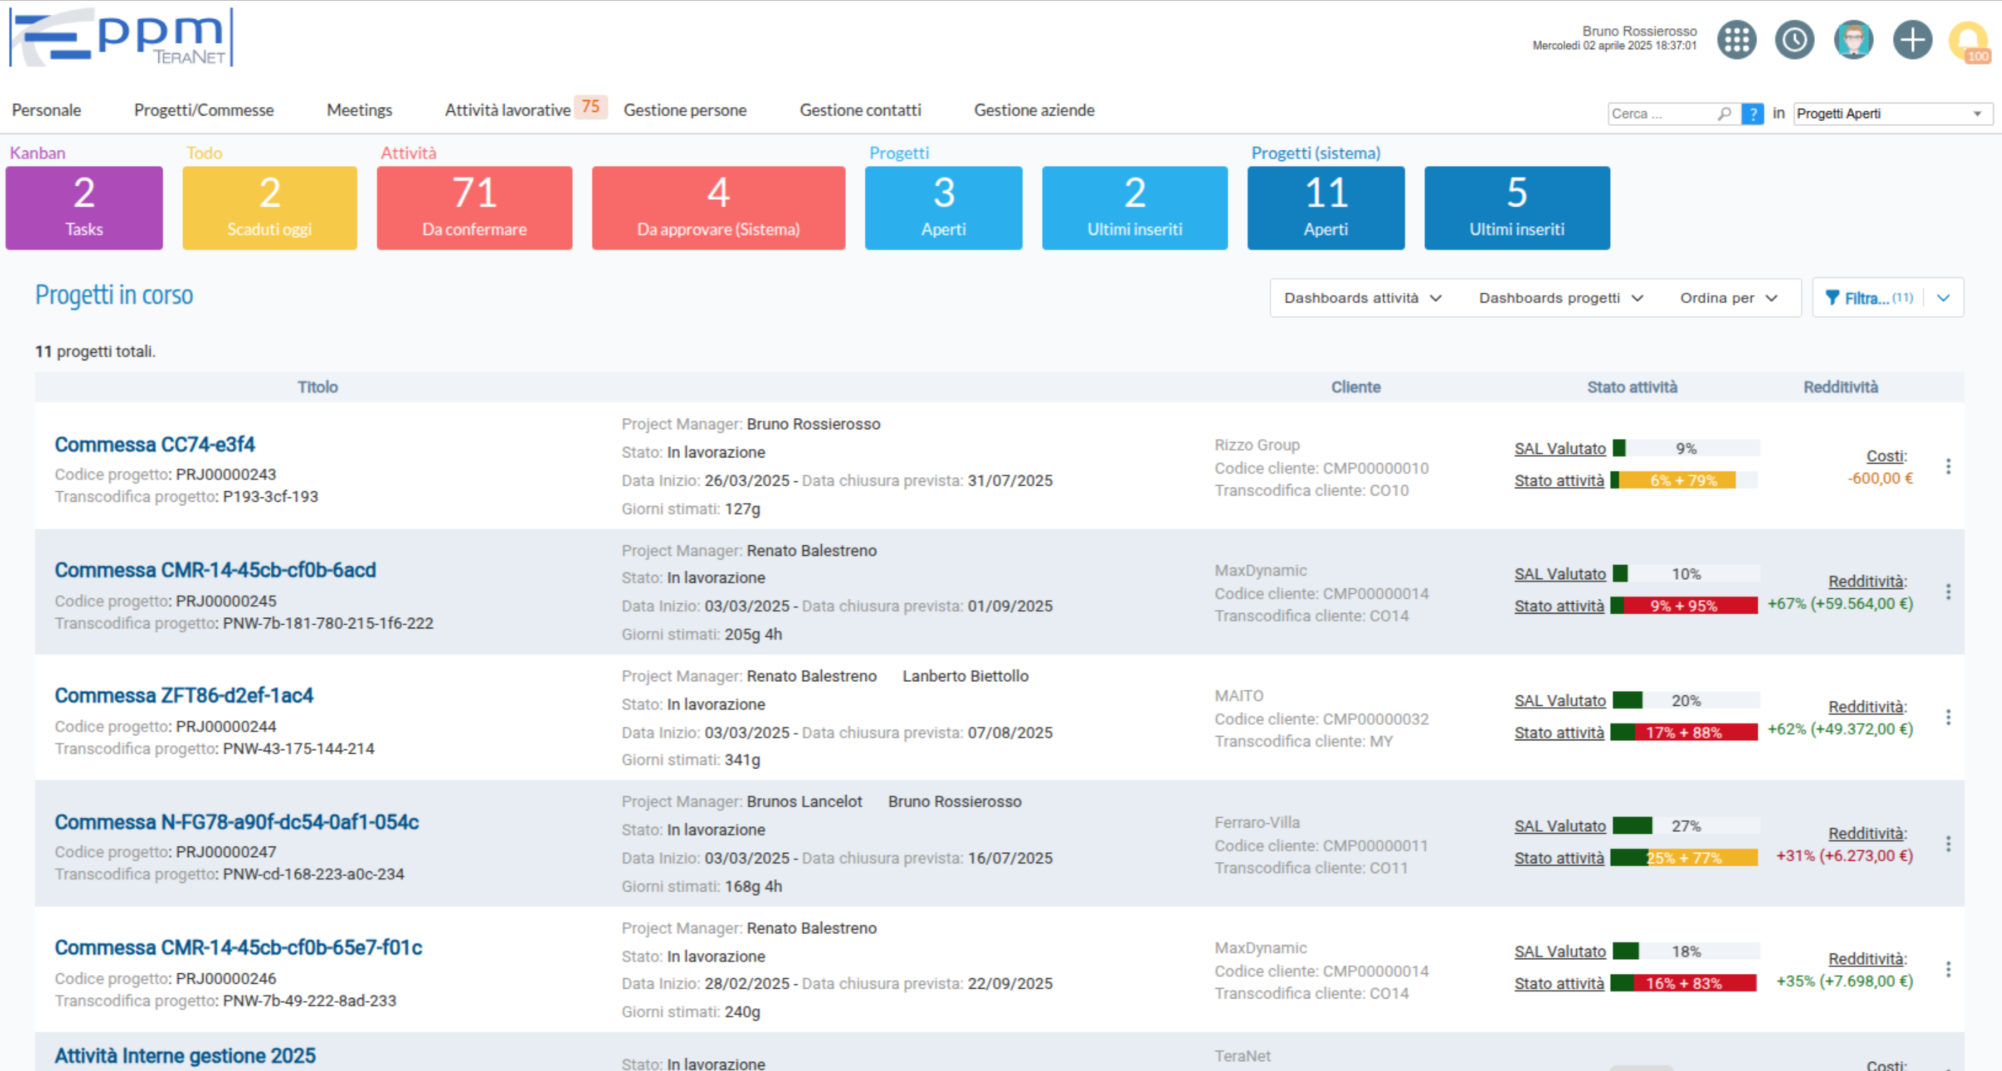Image resolution: width=2002 pixels, height=1071 pixels.
Task: Click SAL Valutato link for Commessa ZFT86-d2ef-1ac4
Action: [1560, 700]
